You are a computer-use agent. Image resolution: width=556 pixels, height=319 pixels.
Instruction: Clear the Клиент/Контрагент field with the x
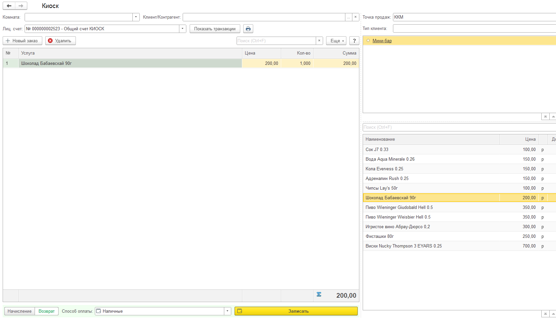click(x=355, y=17)
